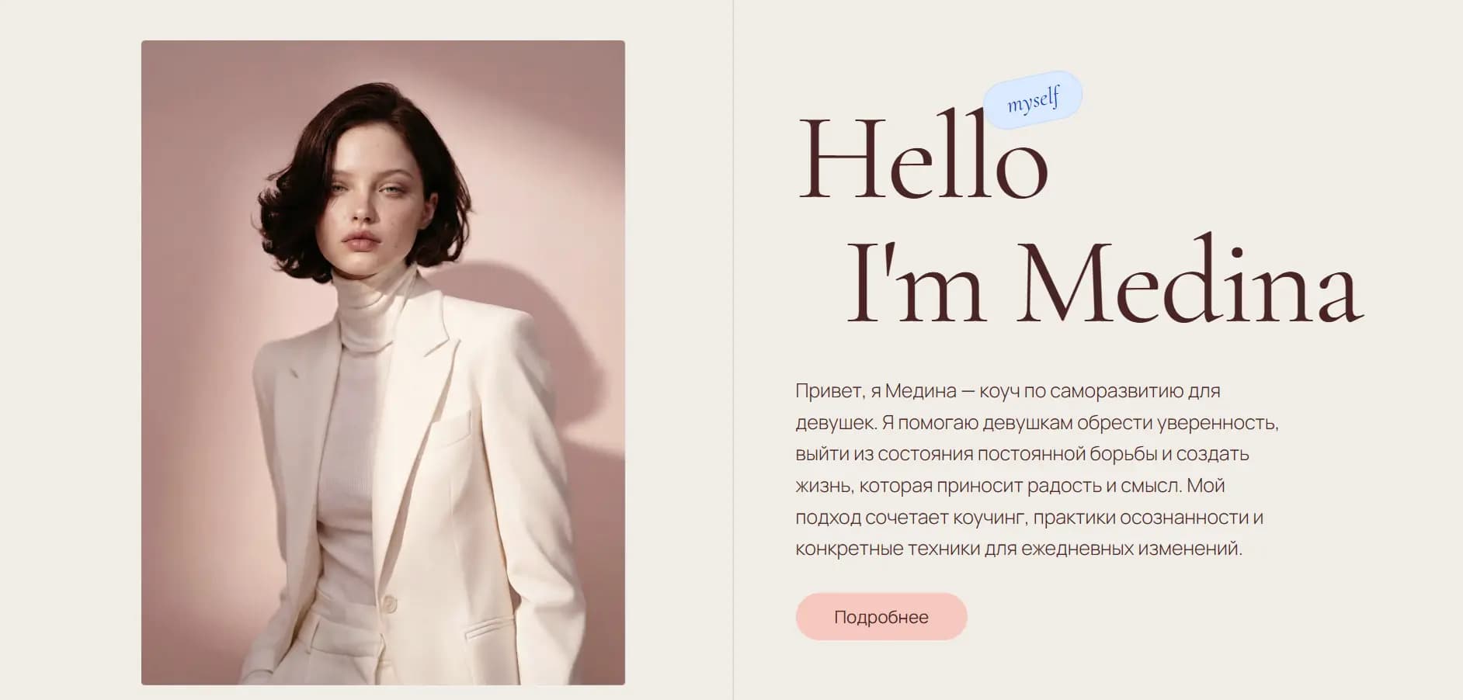Click the vertical divider line between sections
This screenshot has width=1463, height=700.
click(733, 350)
